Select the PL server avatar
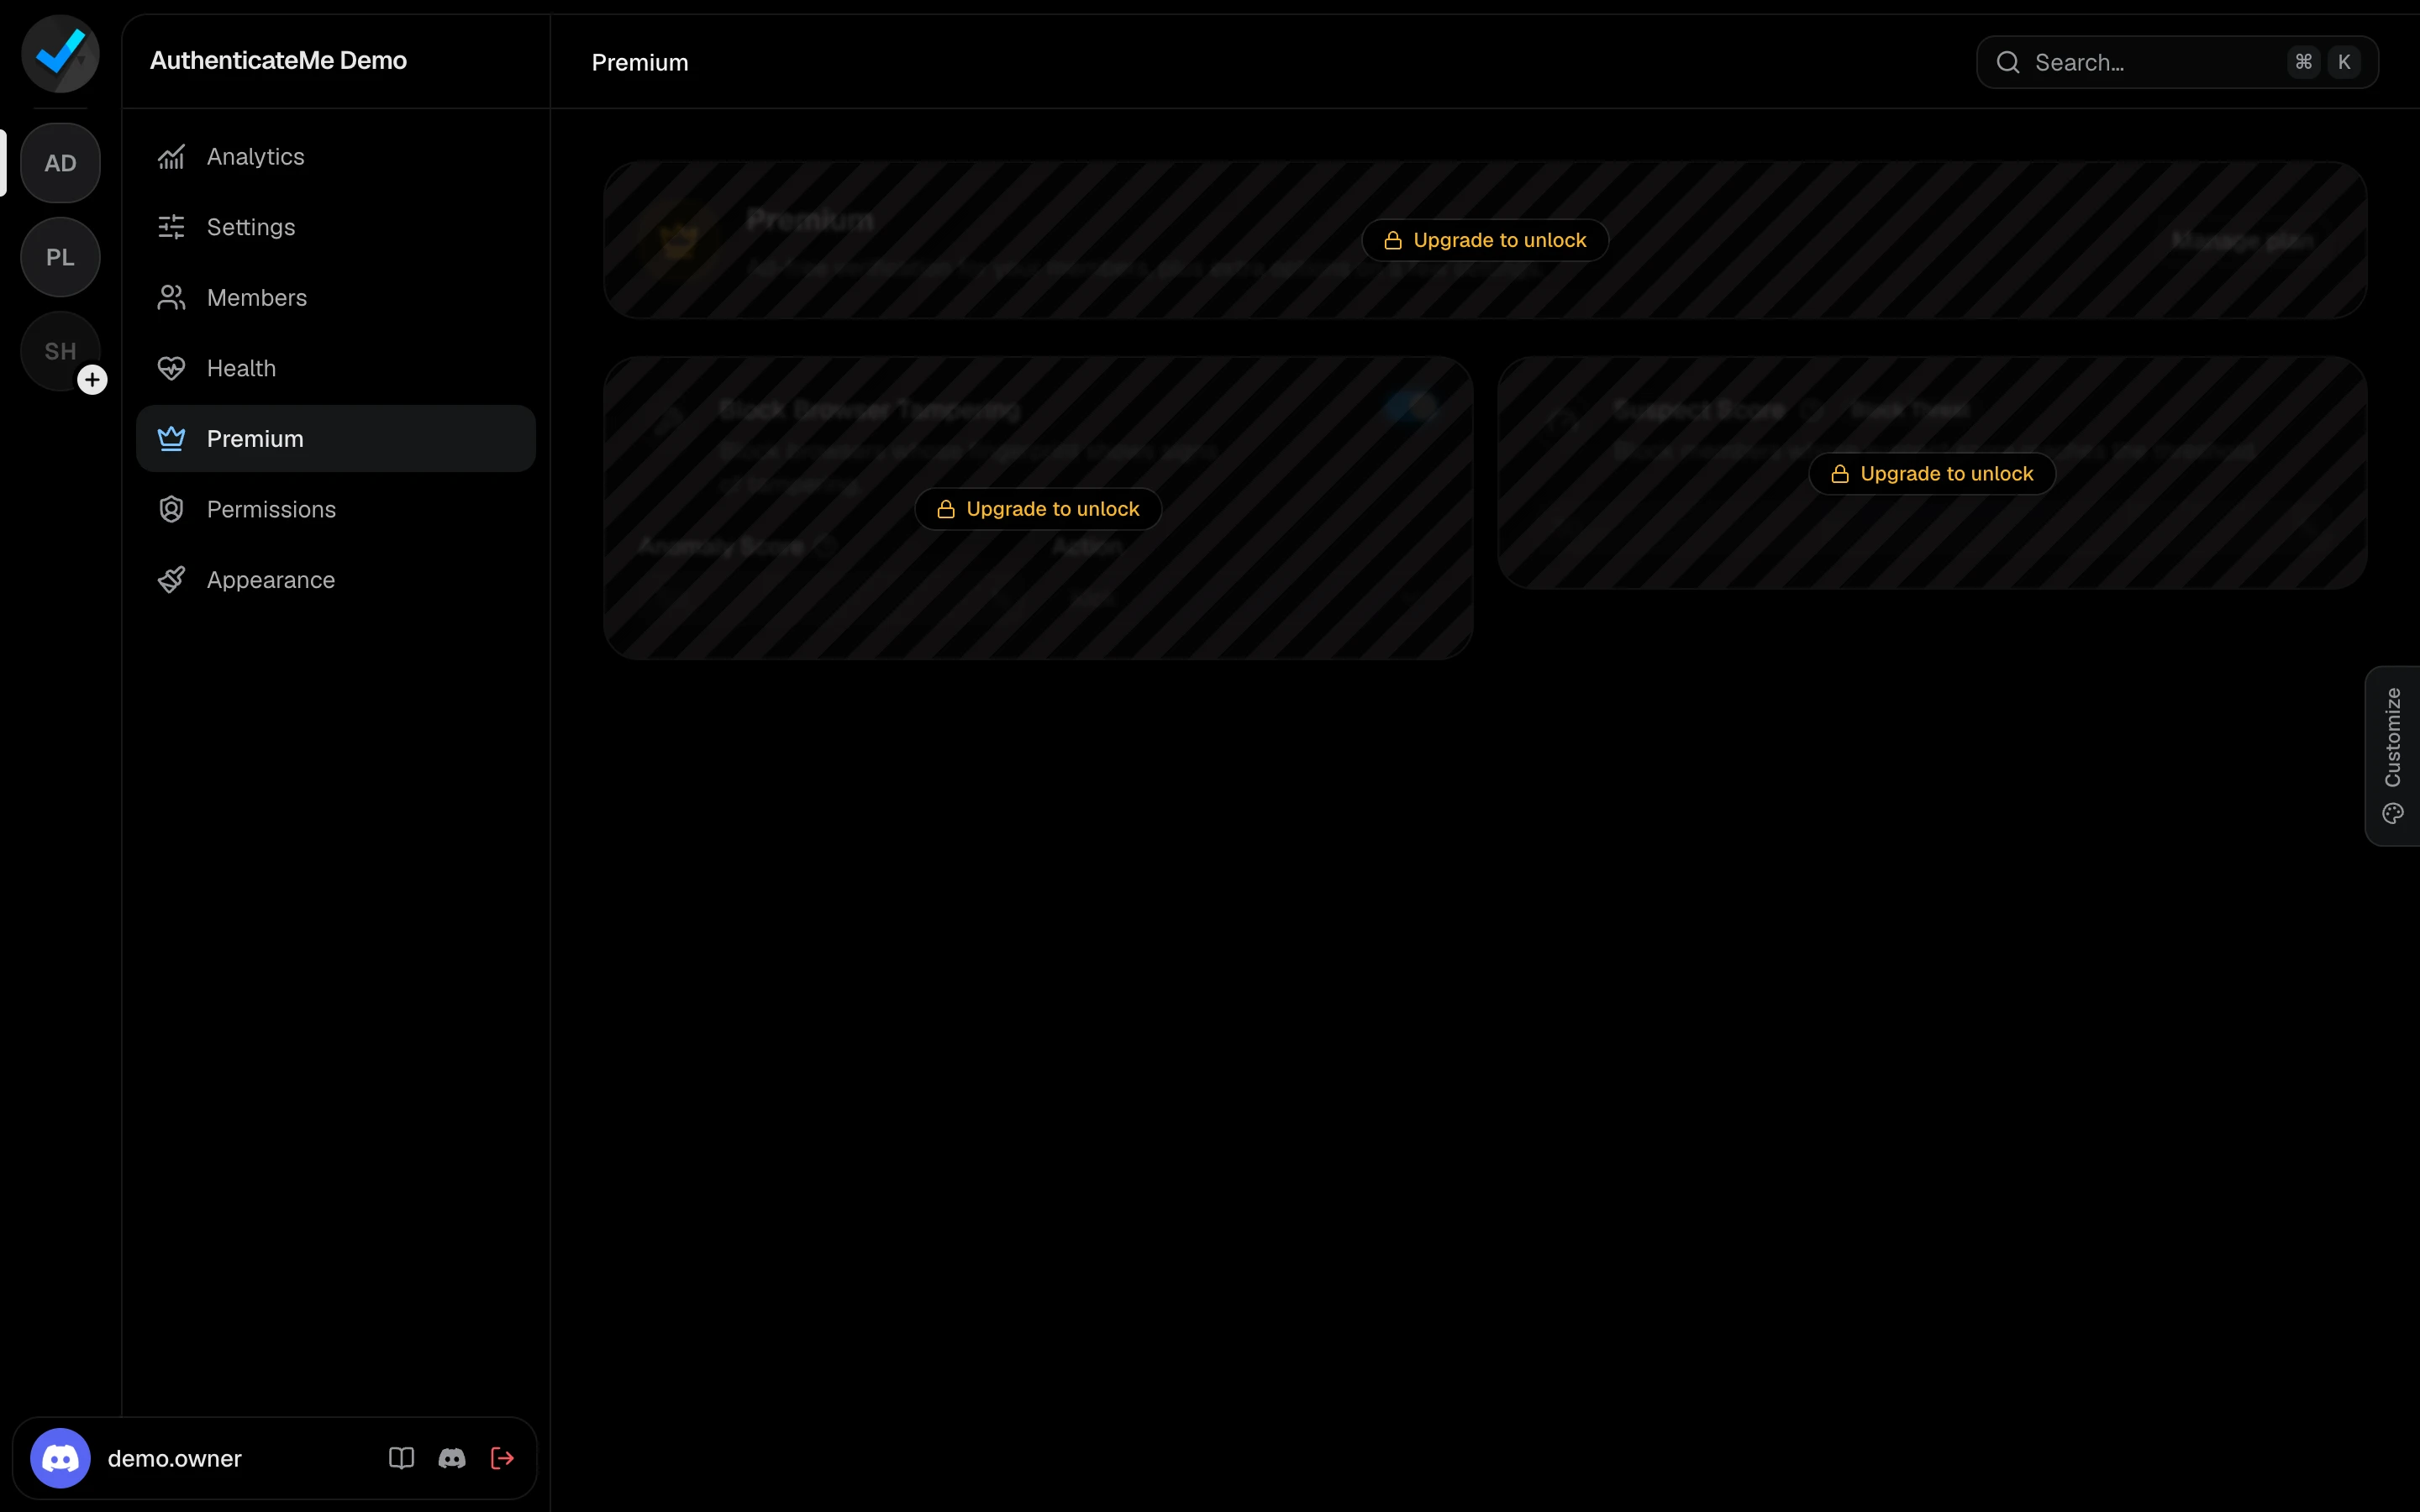The height and width of the screenshot is (1512, 2420). [x=60, y=257]
